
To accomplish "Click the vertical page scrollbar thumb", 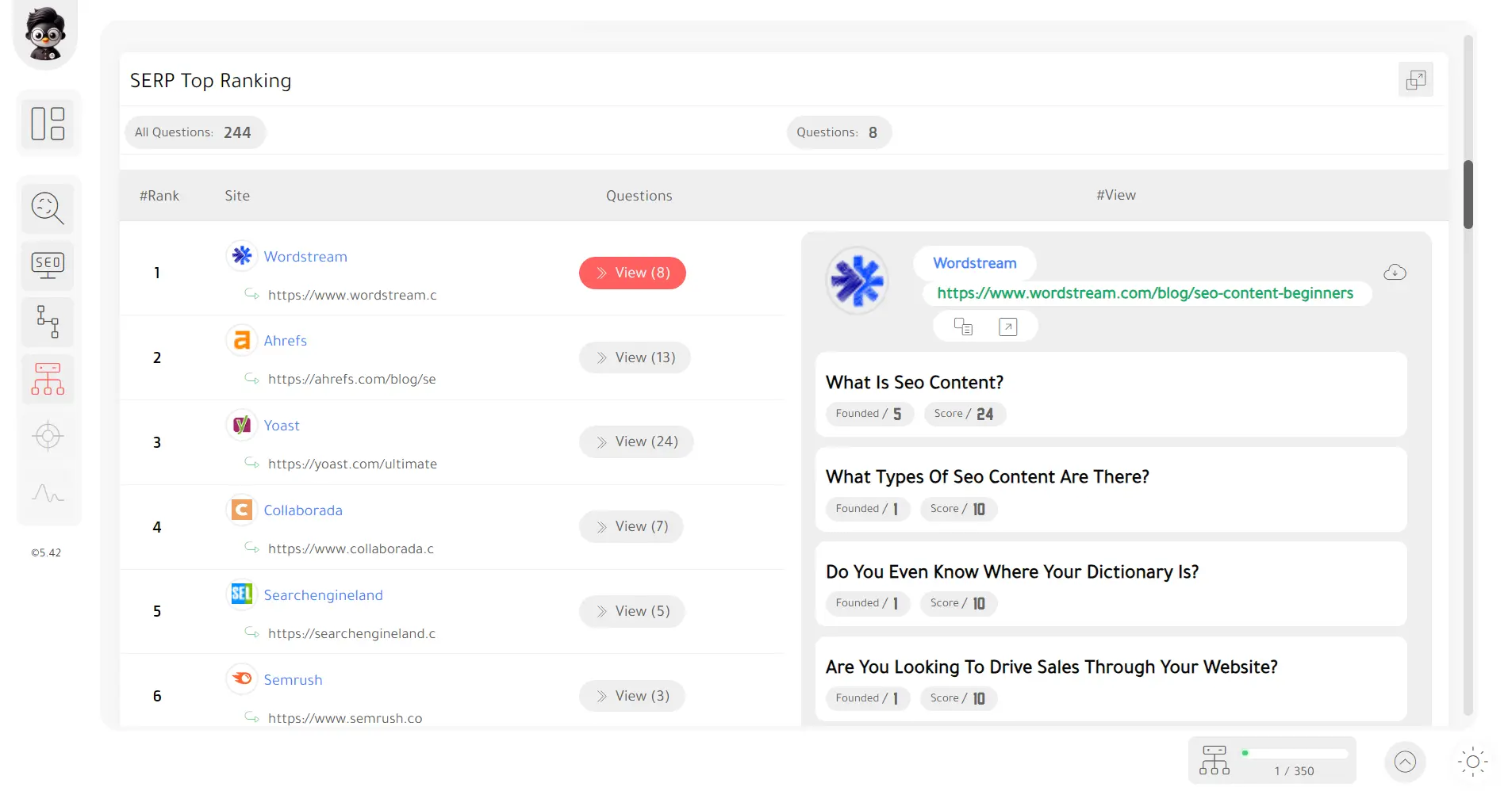I will tap(1468, 195).
